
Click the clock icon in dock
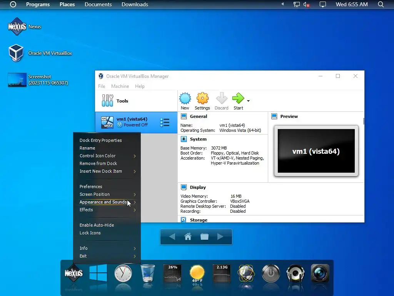pyautogui.click(x=123, y=273)
